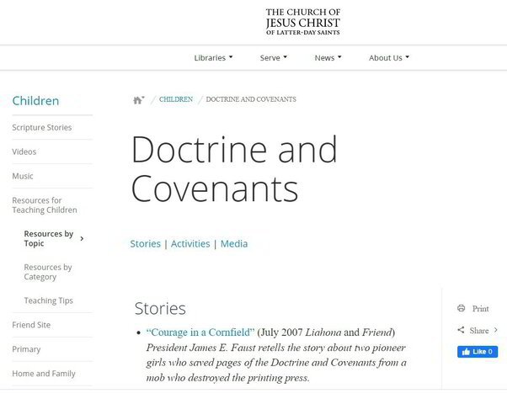Jump to Stories anchor link
The height and width of the screenshot is (404, 507).
pos(145,244)
